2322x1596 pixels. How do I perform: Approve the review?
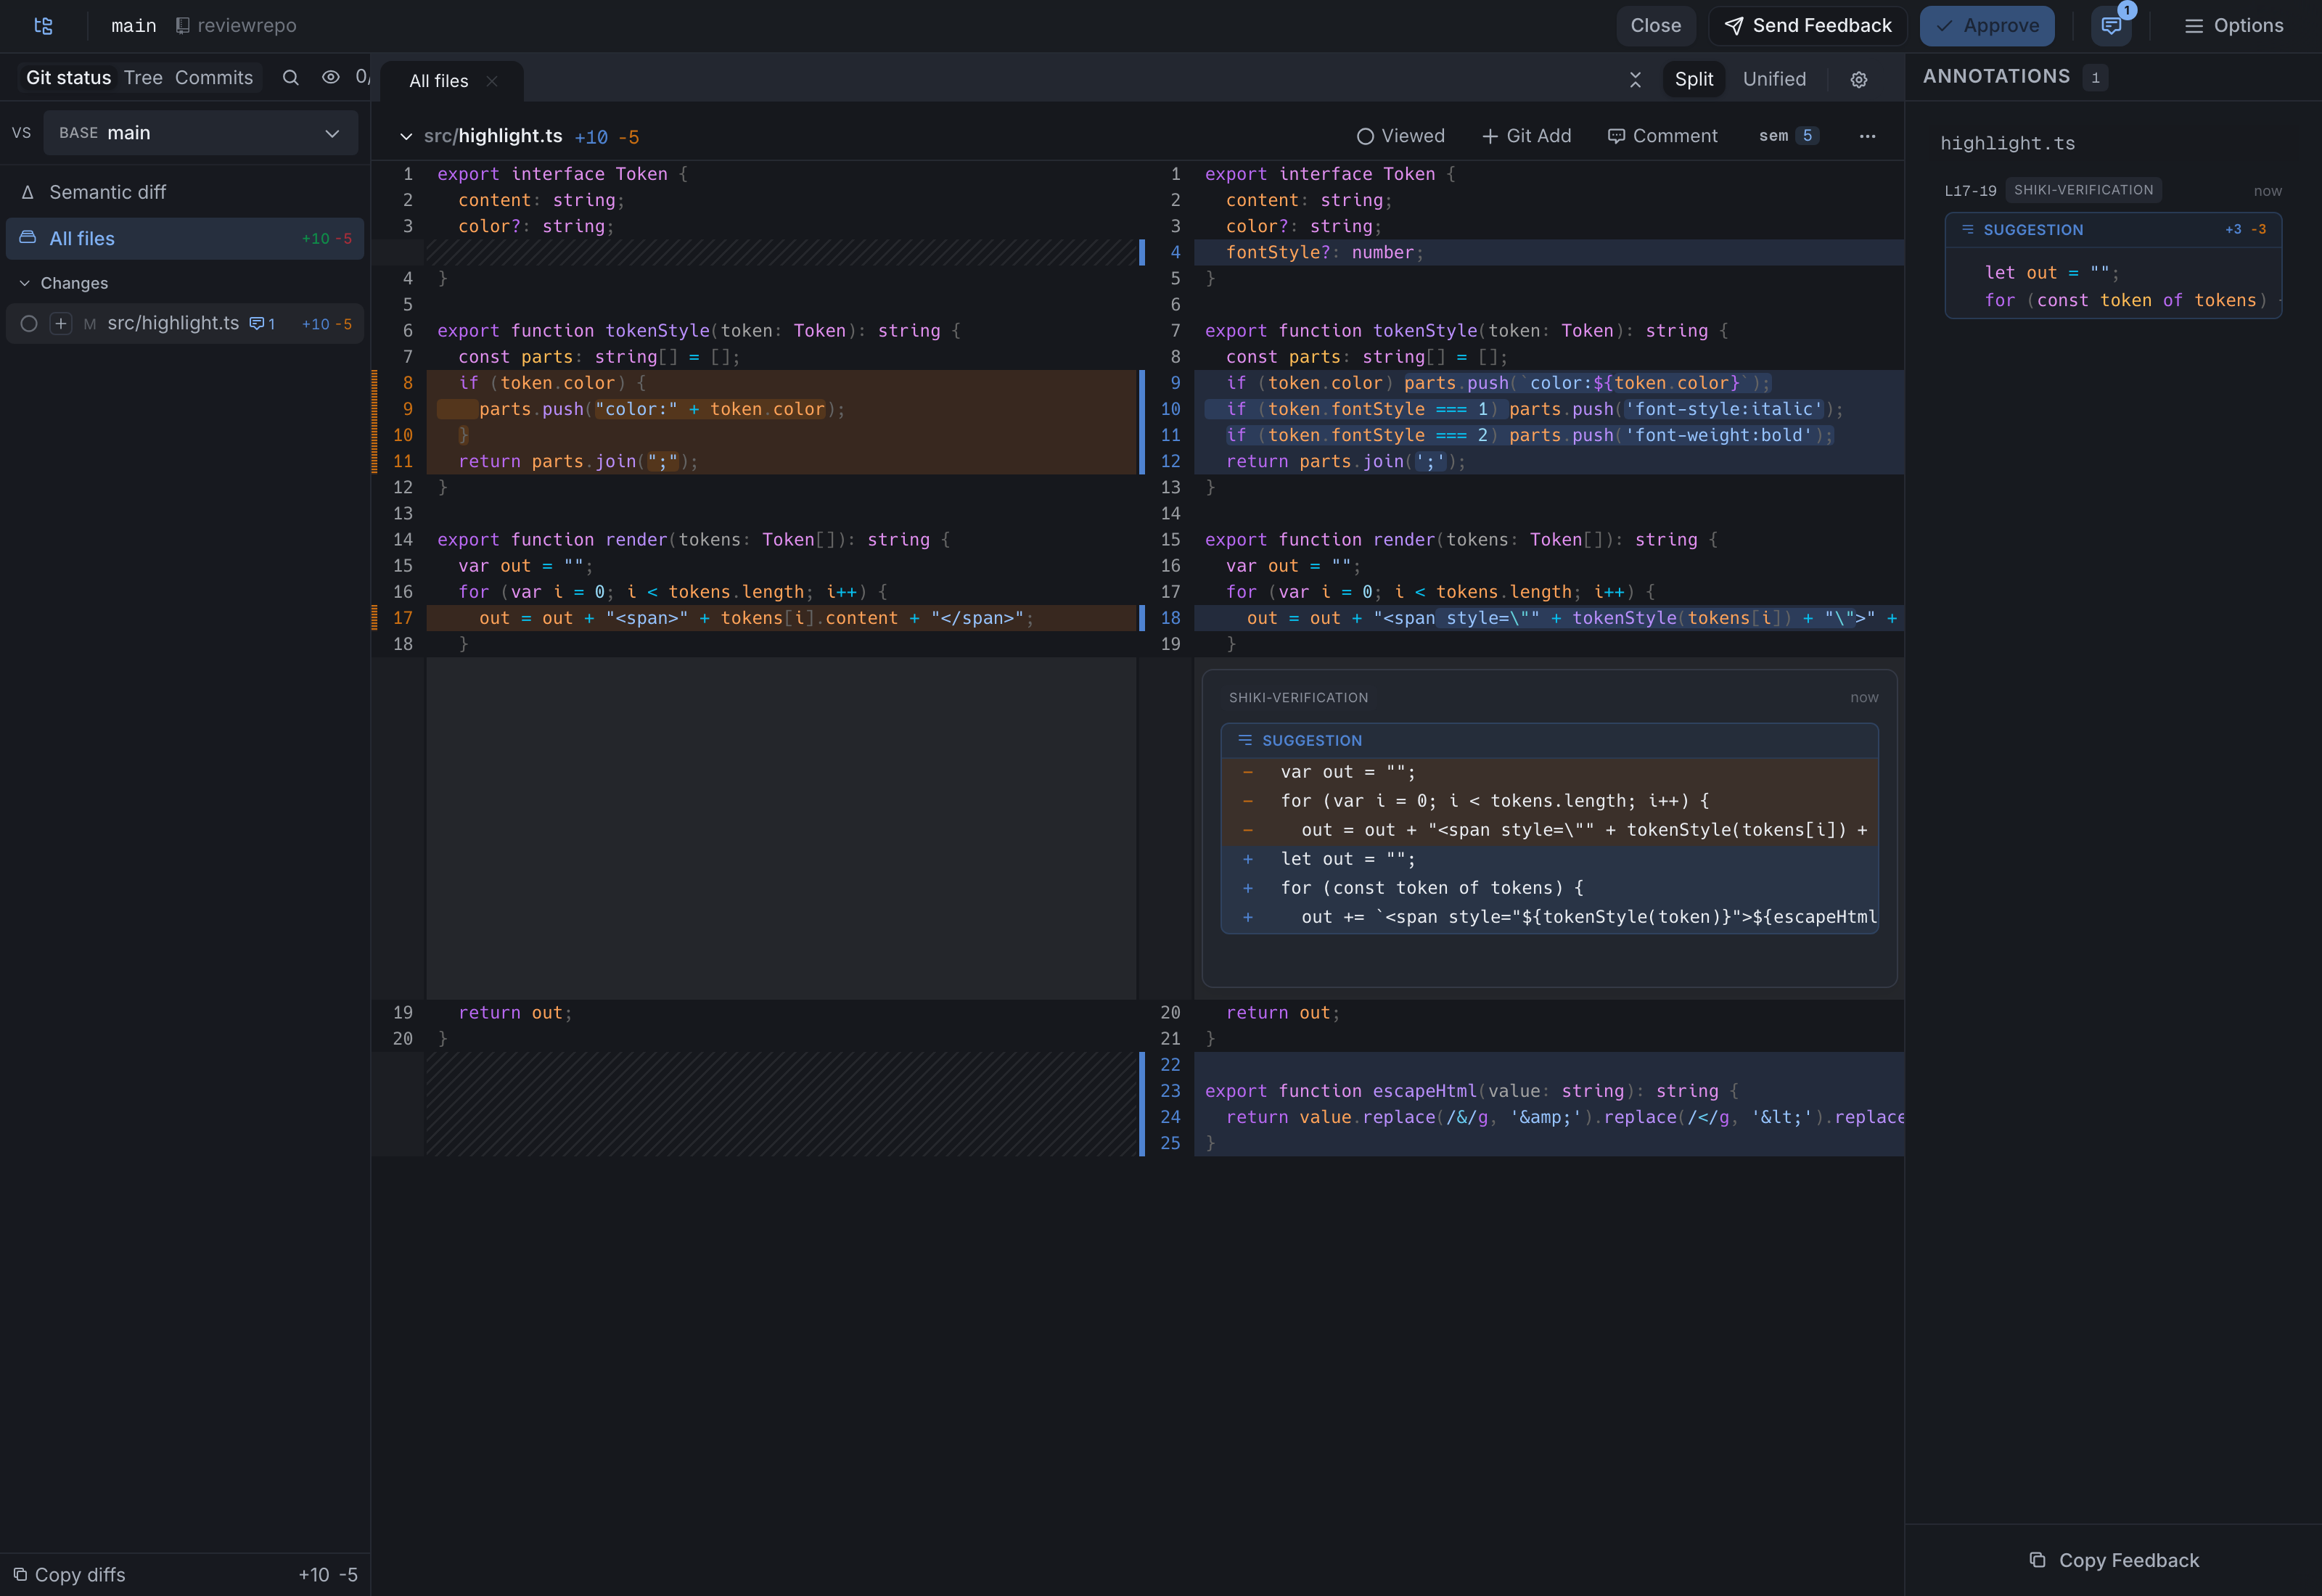(x=1986, y=26)
